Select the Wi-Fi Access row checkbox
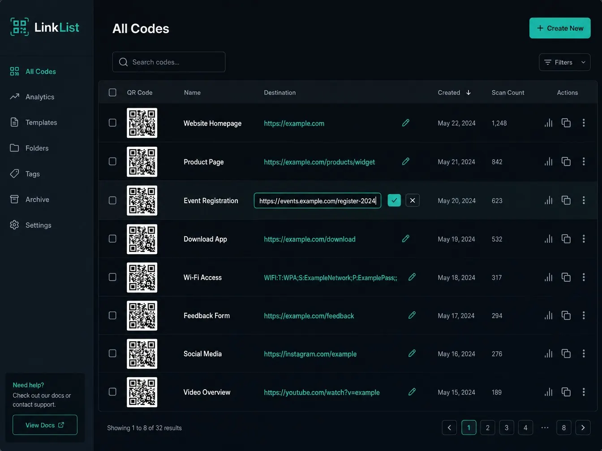Screen dimensions: 602x451 112,277
